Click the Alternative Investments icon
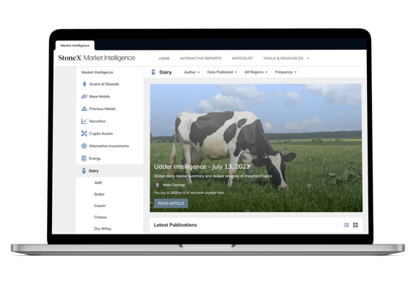 pos(84,146)
